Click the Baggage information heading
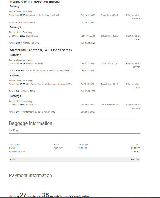This screenshot has width=160, height=198. [x=31, y=123]
